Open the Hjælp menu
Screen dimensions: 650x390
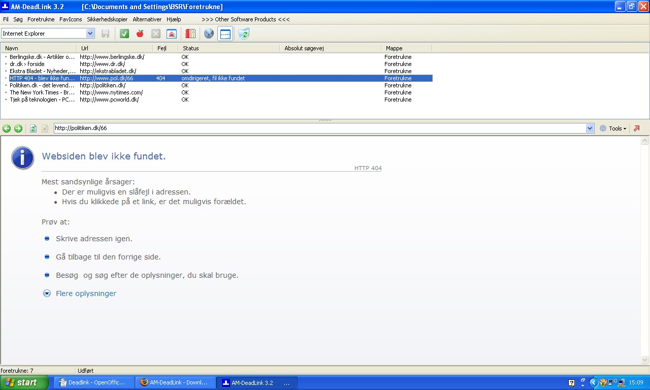[x=174, y=19]
